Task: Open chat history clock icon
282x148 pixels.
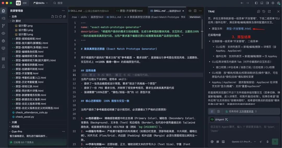Action: [264, 11]
